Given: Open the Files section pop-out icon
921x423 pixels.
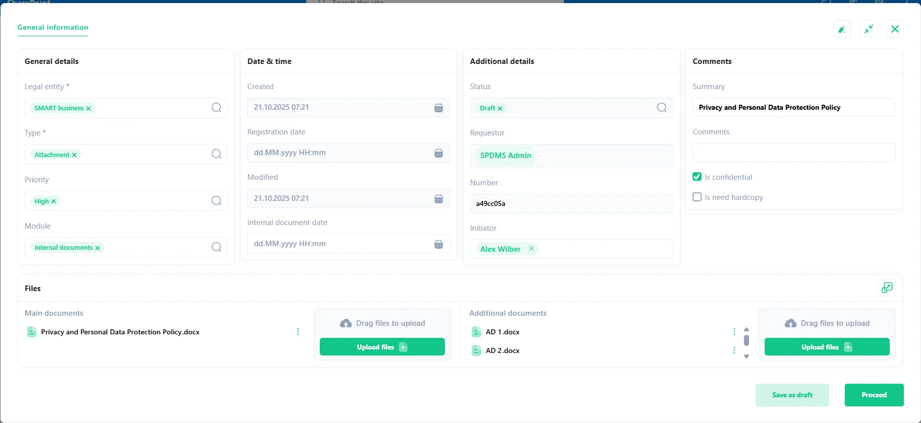Looking at the screenshot, I should click(887, 288).
